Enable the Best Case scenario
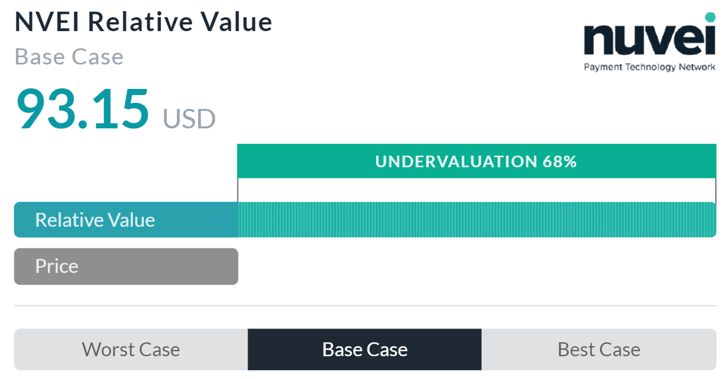Screen dimensions: 727x379 599,350
